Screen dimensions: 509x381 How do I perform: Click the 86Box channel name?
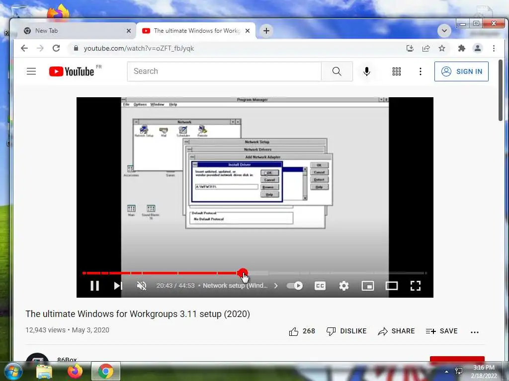click(67, 359)
